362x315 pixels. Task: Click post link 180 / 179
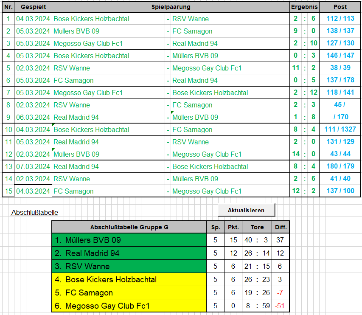point(340,166)
